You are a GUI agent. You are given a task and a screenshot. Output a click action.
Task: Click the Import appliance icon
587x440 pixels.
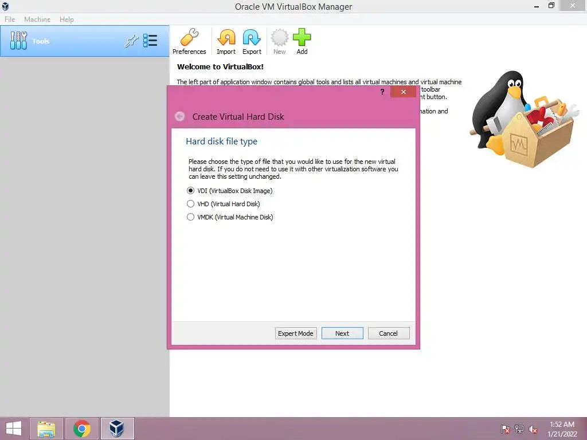226,41
